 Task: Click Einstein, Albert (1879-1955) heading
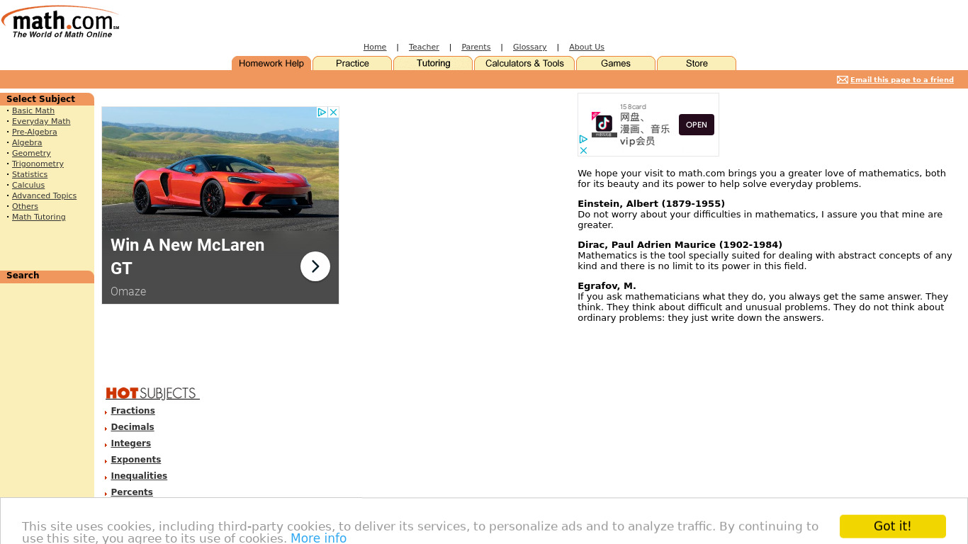click(x=651, y=204)
